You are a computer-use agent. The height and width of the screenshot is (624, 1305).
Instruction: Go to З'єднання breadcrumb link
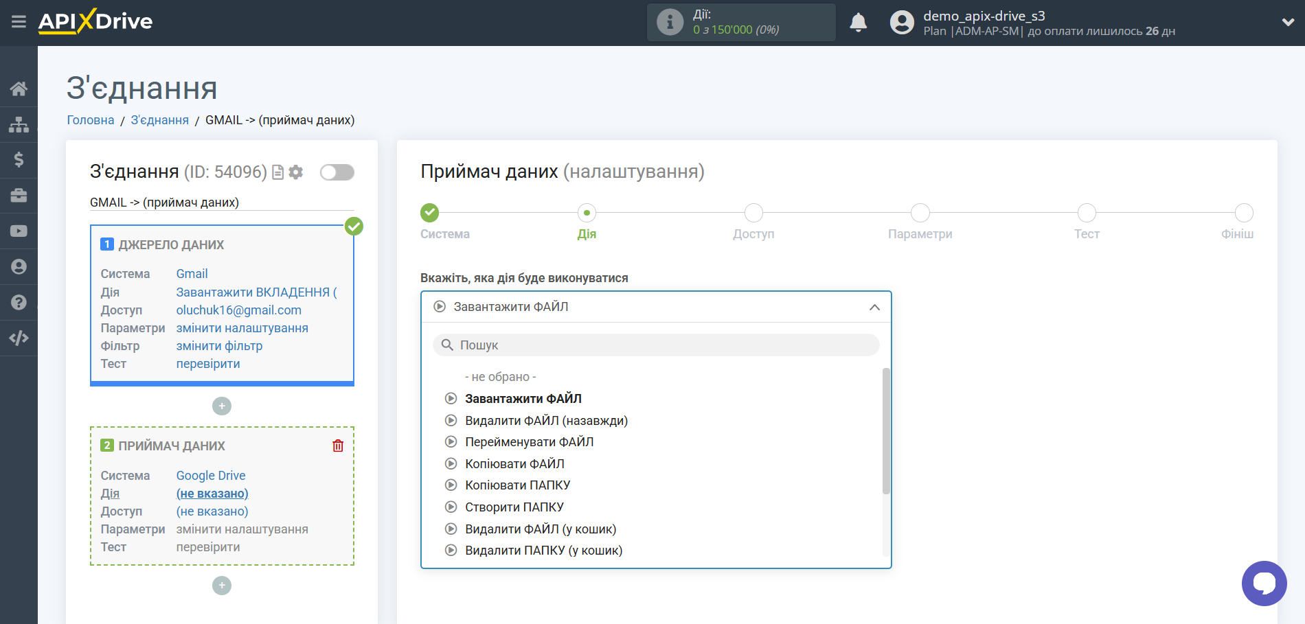(160, 120)
